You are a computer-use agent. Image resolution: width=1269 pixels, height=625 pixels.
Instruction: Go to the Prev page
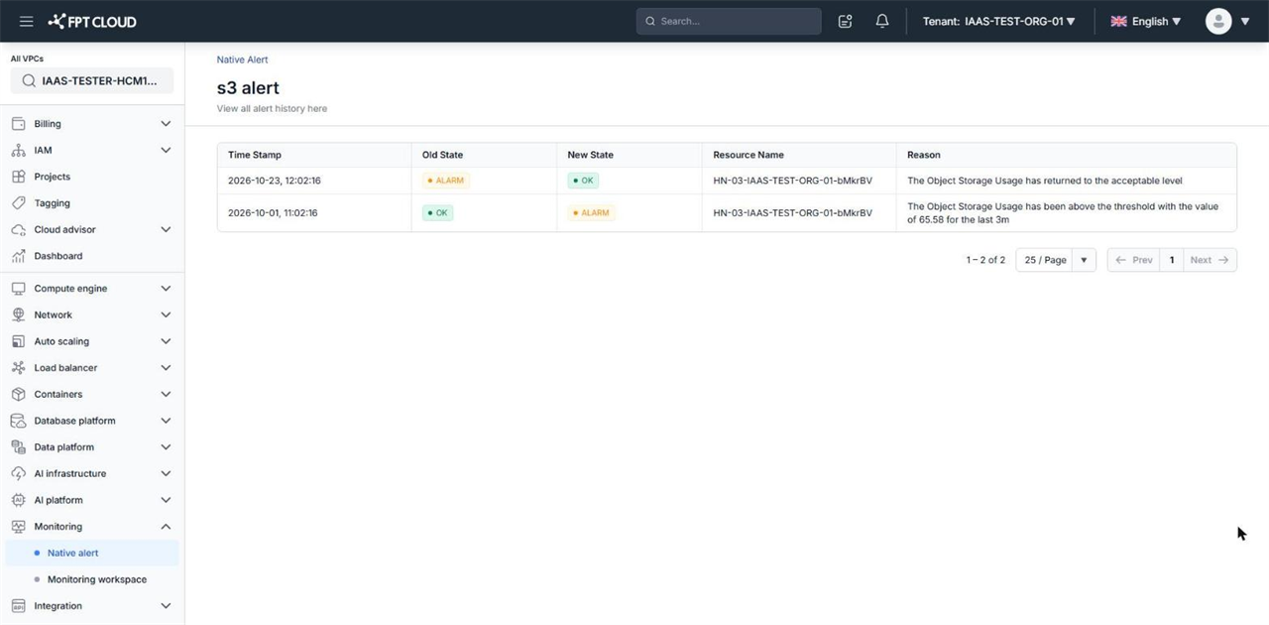tap(1133, 260)
